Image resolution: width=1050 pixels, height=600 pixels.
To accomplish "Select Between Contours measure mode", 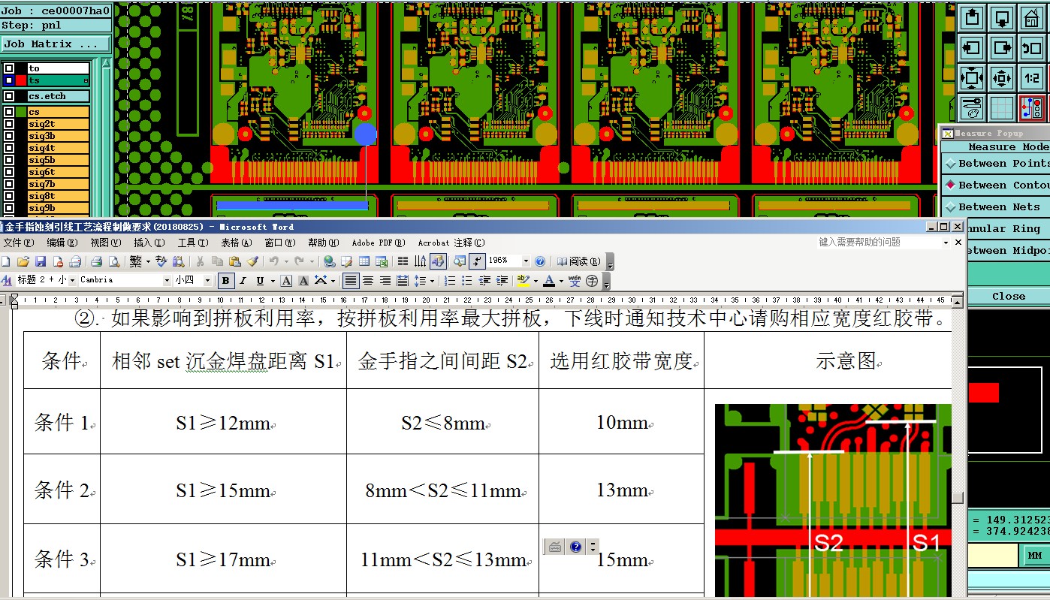I will (997, 185).
